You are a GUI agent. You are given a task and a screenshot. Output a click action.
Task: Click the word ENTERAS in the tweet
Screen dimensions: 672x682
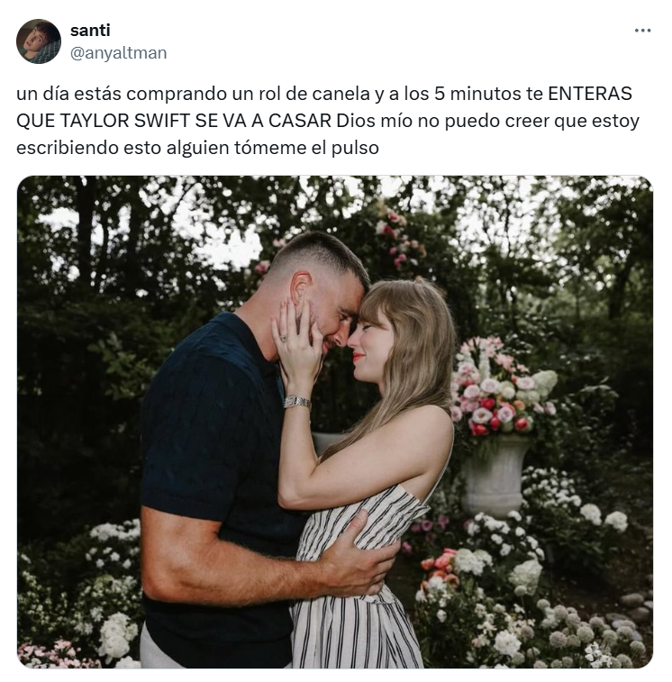[x=590, y=94]
